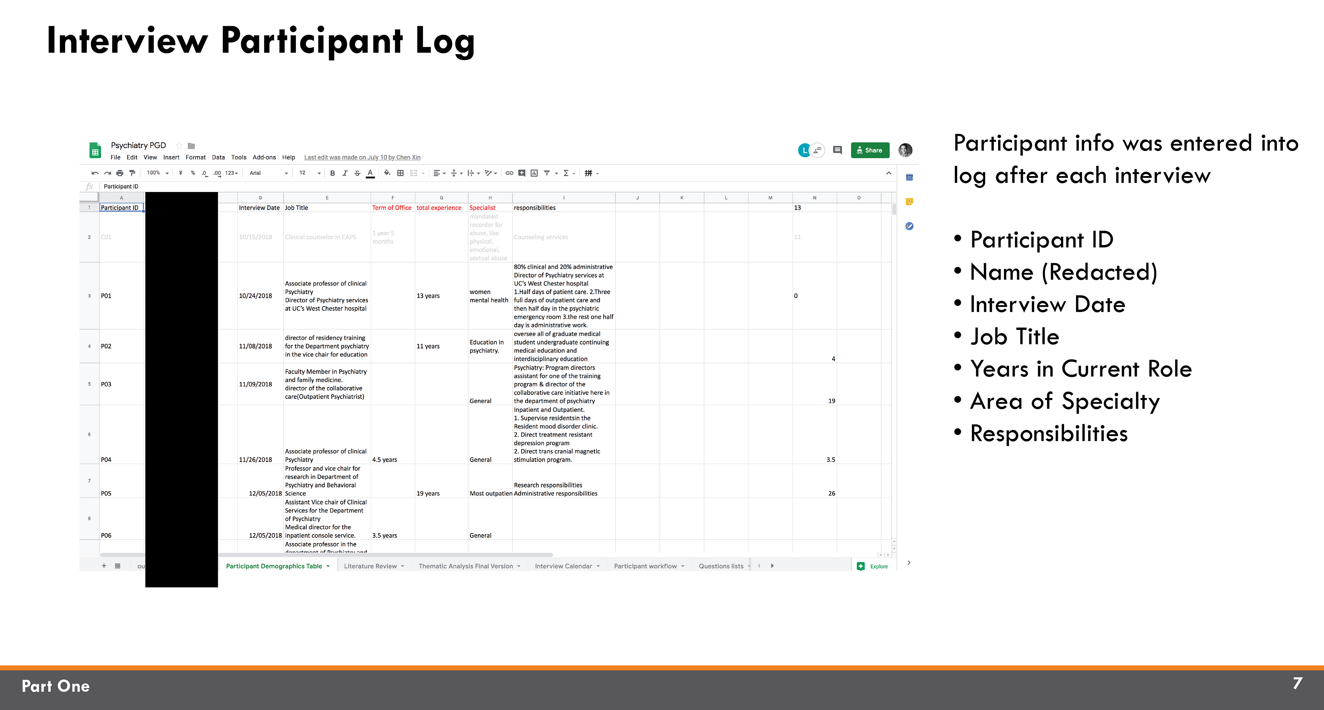Open text wrapping dropdown
The height and width of the screenshot is (710, 1324).
(x=473, y=173)
